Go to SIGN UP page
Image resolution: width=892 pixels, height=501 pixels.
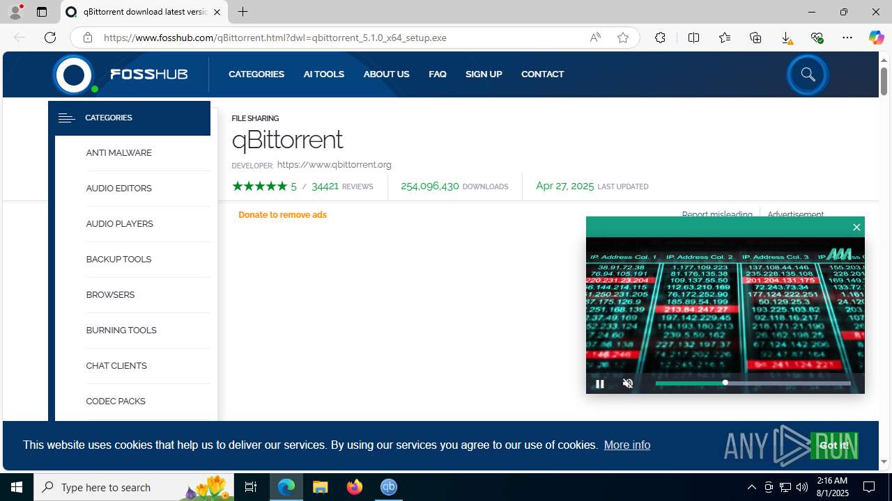coord(484,74)
